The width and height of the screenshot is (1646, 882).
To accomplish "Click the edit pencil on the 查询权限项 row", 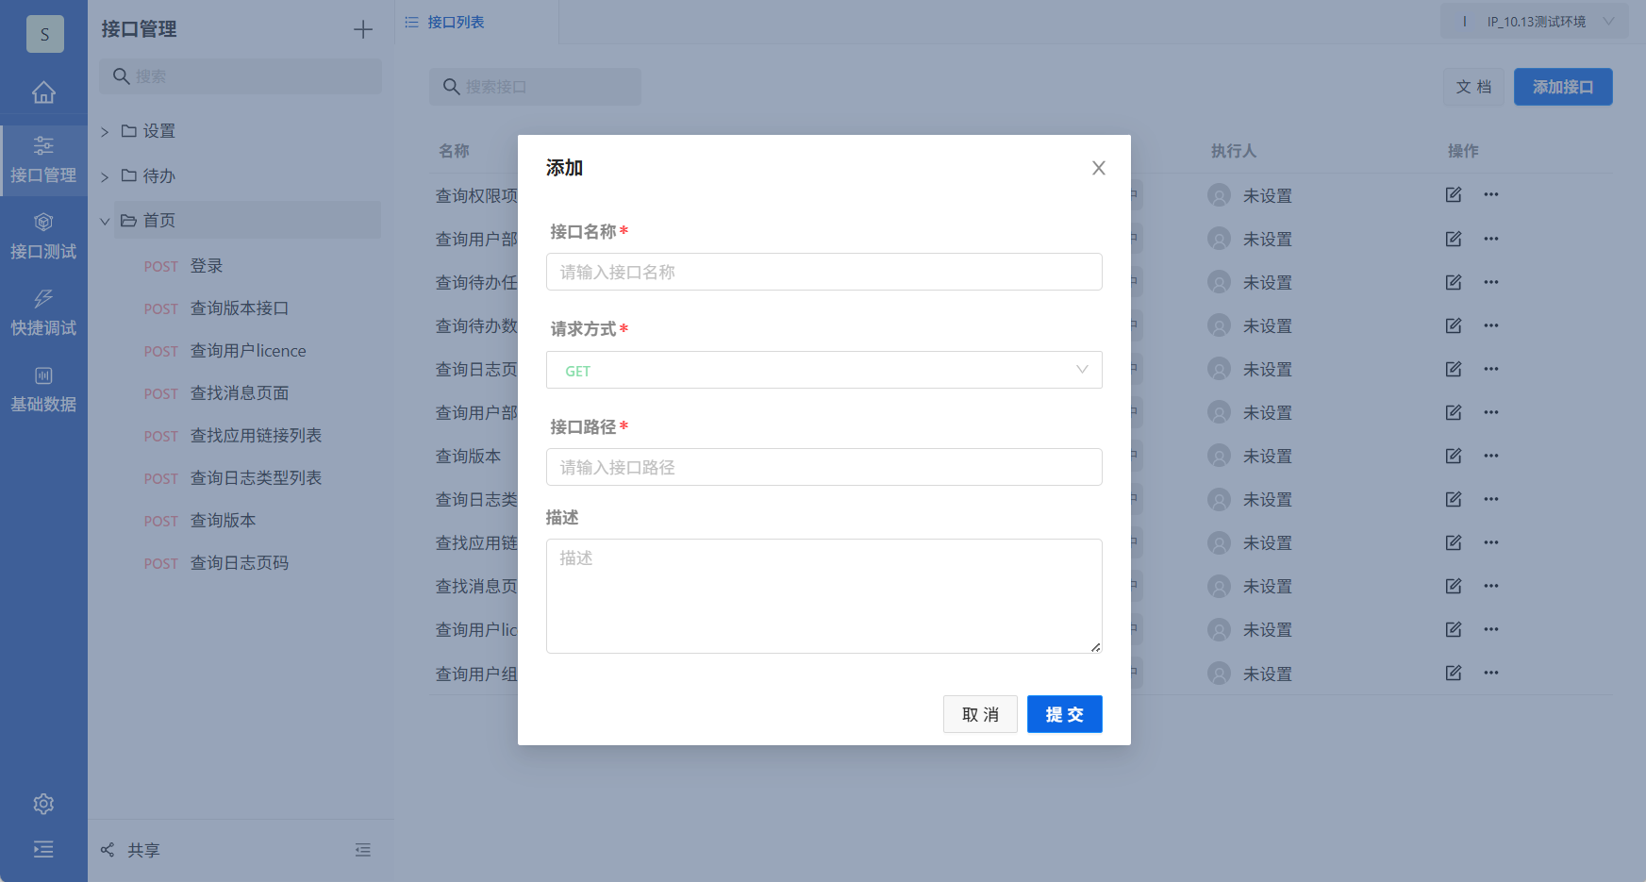I will pos(1453,194).
